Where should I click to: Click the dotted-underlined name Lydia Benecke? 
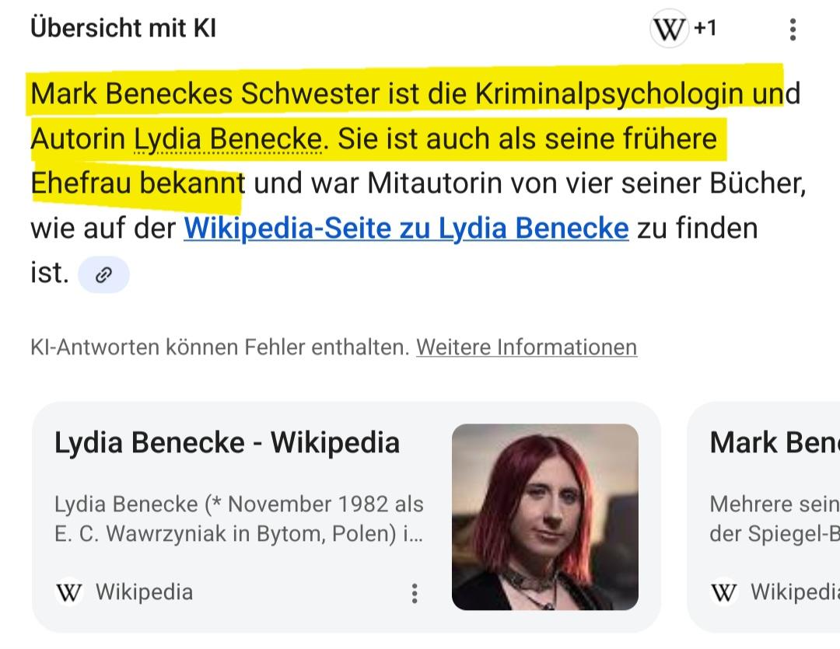pos(228,138)
